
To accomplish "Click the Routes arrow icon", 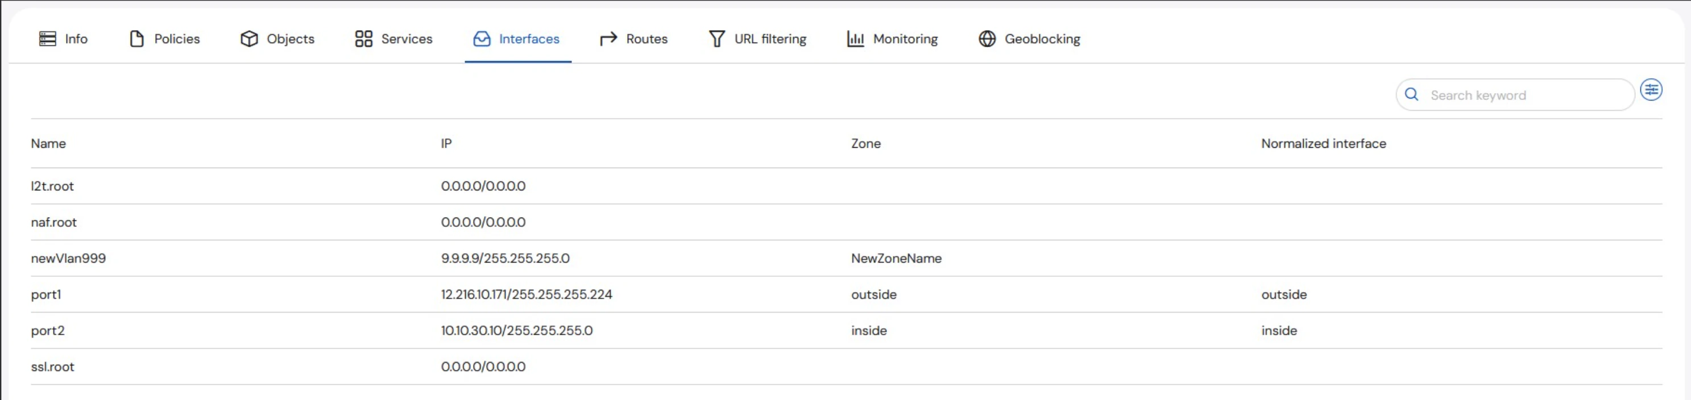I will pos(608,39).
